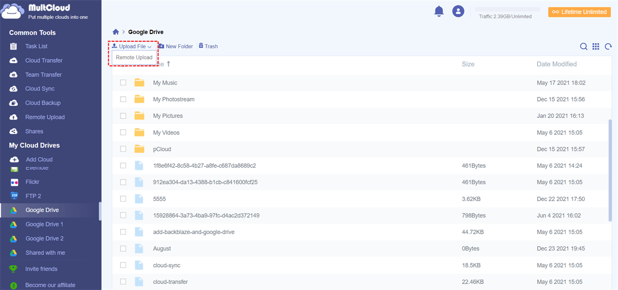The width and height of the screenshot is (618, 290).
Task: Click the traffic usage progress bar
Action: pyautogui.click(x=507, y=9)
